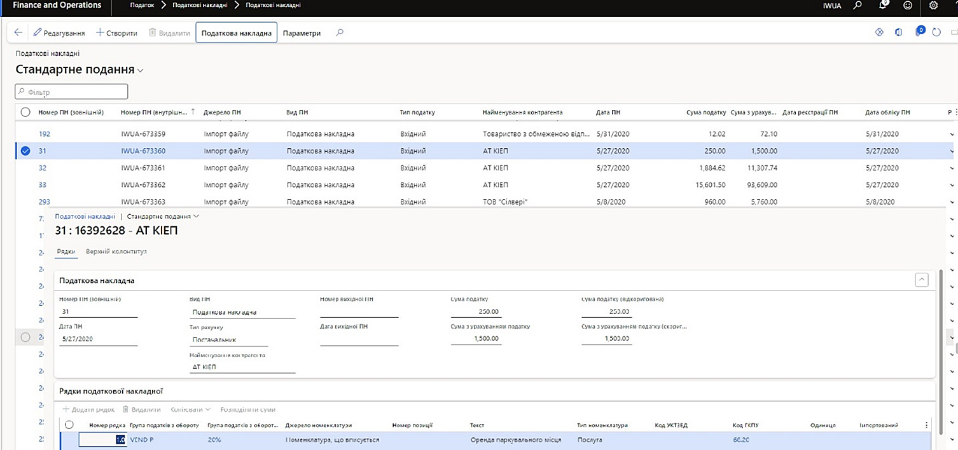Click the refresh icon above the grid
Viewport: 958px width, 450px height.
935,32
